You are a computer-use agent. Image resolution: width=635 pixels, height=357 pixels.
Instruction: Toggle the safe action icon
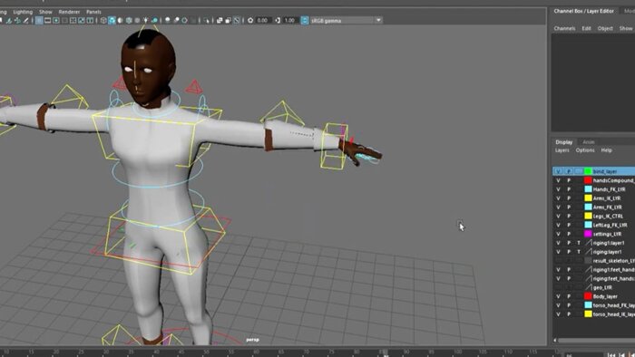coord(82,20)
